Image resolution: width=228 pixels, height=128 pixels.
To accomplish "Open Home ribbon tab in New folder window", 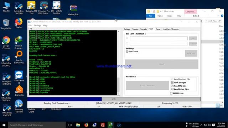I will 160,16.
